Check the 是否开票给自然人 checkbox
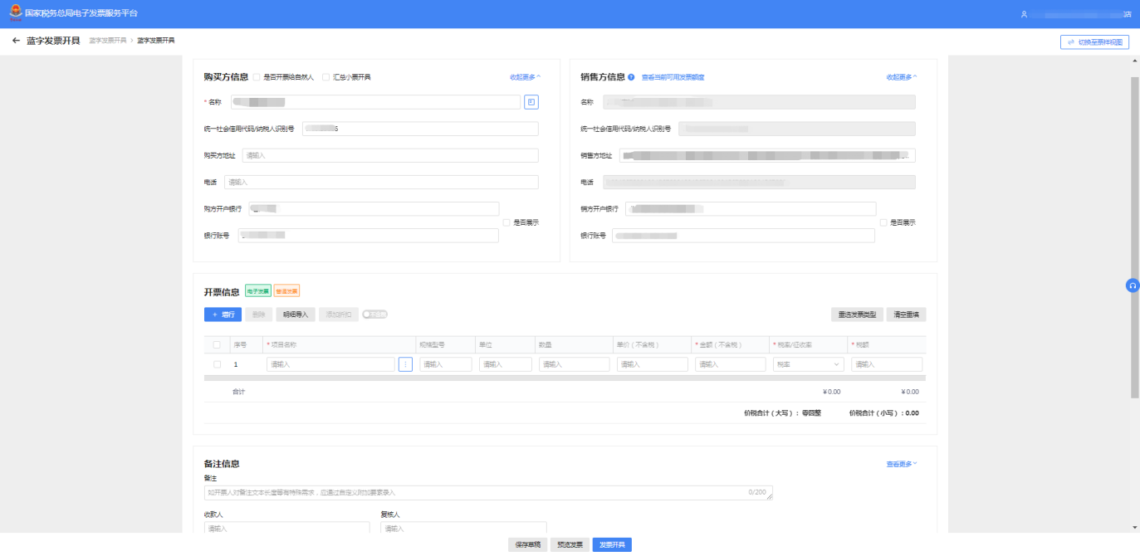Screen dimensions: 1140x556 pos(257,77)
